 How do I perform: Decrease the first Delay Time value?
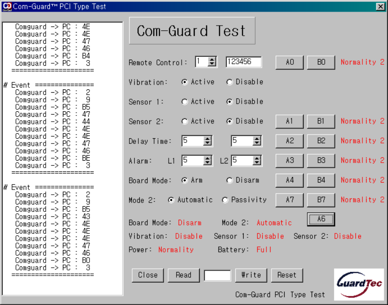coord(207,143)
